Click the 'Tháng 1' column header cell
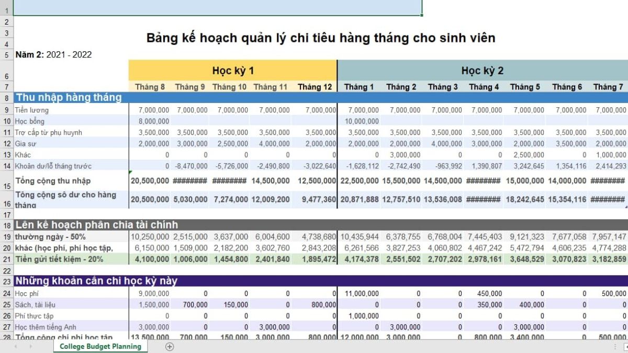Screen dimensions: 628x353 click(359, 87)
